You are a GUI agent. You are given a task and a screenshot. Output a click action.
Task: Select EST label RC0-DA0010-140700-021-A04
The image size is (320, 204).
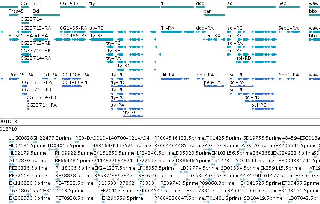click(x=112, y=138)
